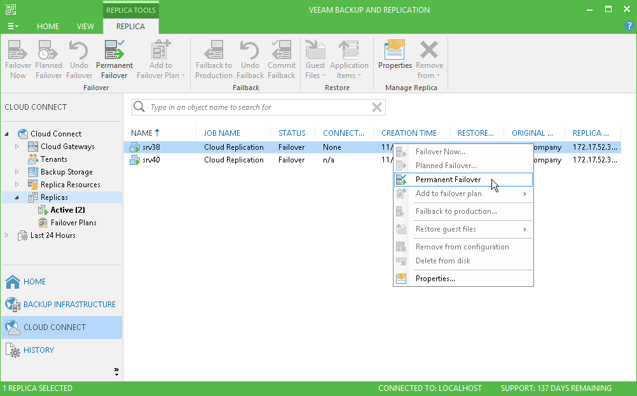Click the Cloud Connect root node icon

click(23, 134)
